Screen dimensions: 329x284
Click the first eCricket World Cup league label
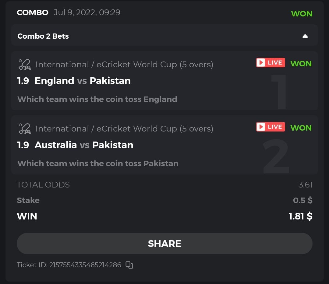(124, 65)
